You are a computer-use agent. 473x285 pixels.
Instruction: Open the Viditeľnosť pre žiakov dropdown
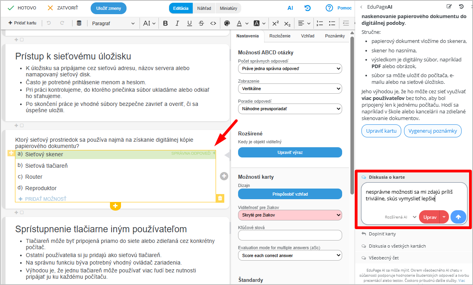tap(290, 215)
